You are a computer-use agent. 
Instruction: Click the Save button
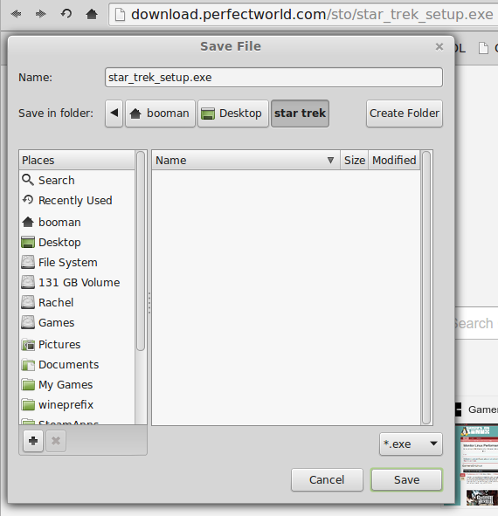(406, 480)
